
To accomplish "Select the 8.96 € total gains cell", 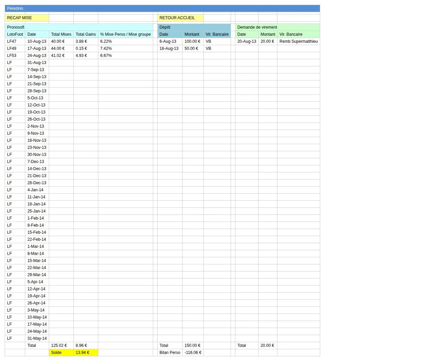I will 86,346.
